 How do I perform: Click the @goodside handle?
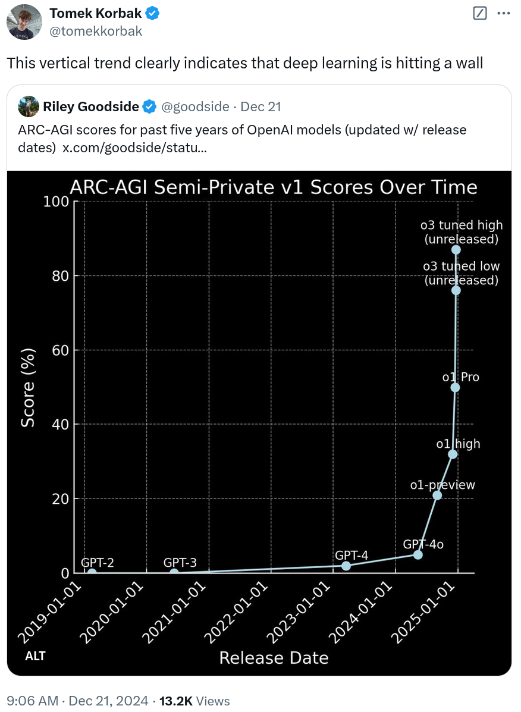pyautogui.click(x=195, y=107)
